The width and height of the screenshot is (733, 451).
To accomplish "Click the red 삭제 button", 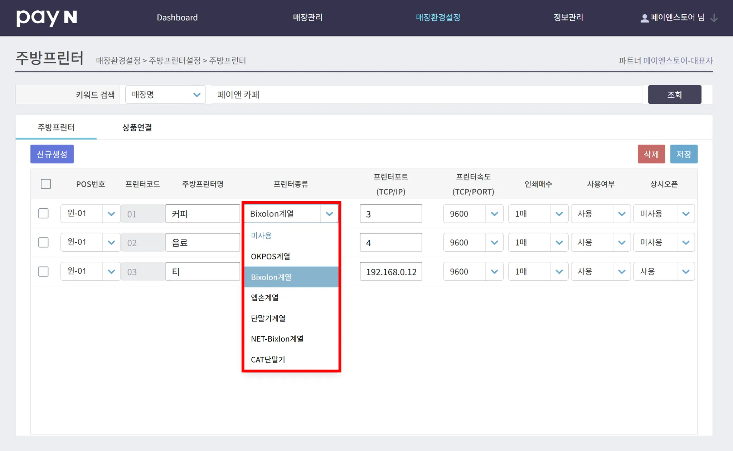I will 651,154.
